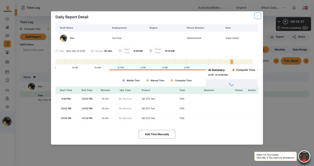Close the Daily Report Detail dialog
Screen dimensions: 314x166
(x=258, y=16)
